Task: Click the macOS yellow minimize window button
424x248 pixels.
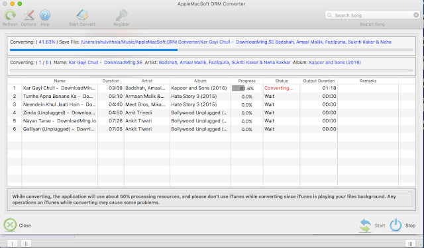Action: point(12,4)
